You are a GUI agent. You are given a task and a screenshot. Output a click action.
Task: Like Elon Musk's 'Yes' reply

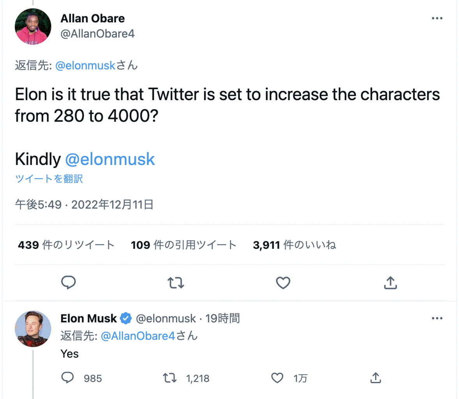277,378
